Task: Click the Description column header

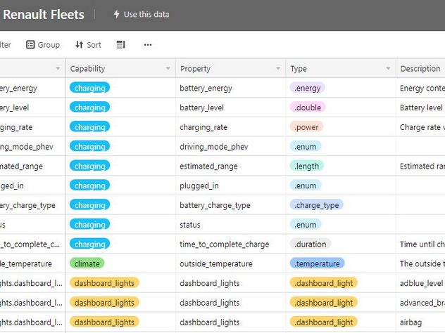Action: tap(420, 69)
